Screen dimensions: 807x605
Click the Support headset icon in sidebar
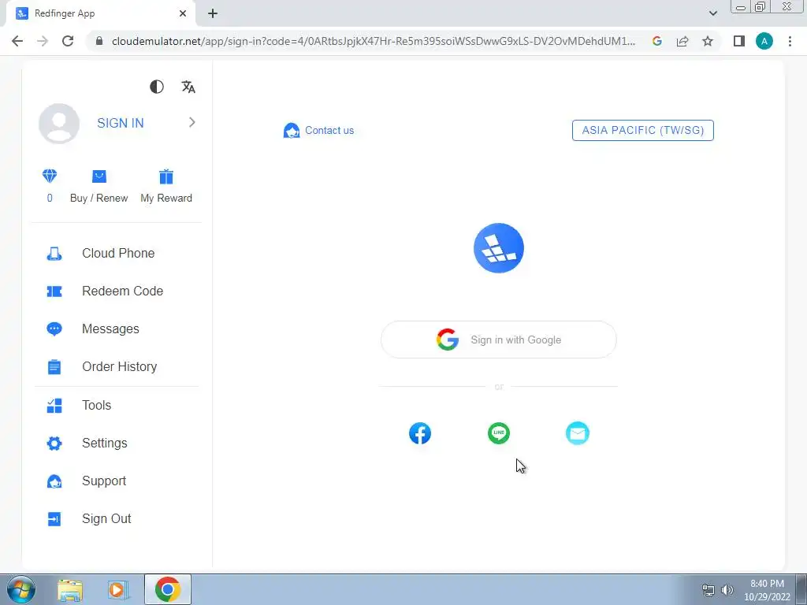click(x=54, y=481)
